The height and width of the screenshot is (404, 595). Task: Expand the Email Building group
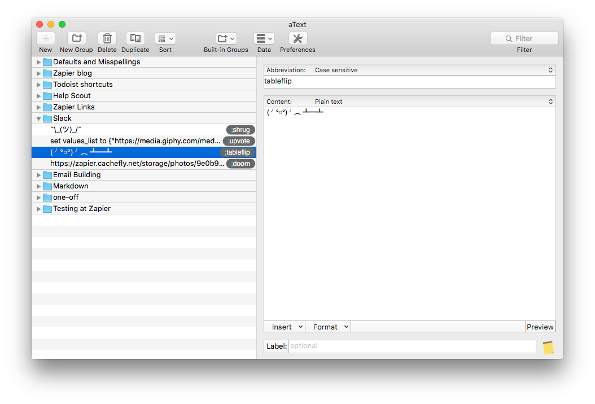click(x=38, y=175)
